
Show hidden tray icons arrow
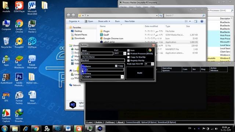pos(195,129)
